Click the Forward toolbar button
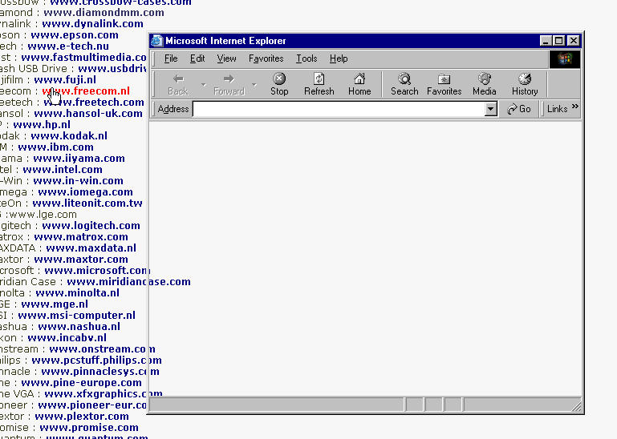 [x=229, y=84]
